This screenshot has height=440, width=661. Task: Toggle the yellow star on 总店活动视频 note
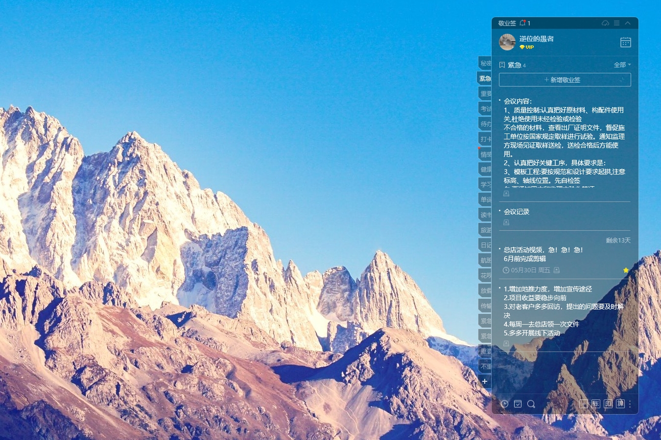click(x=626, y=270)
